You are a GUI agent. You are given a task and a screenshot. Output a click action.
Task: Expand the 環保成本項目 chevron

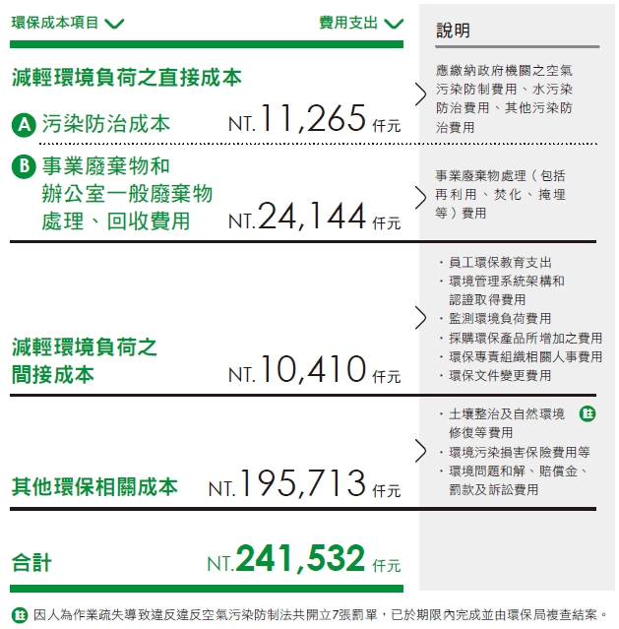[114, 24]
